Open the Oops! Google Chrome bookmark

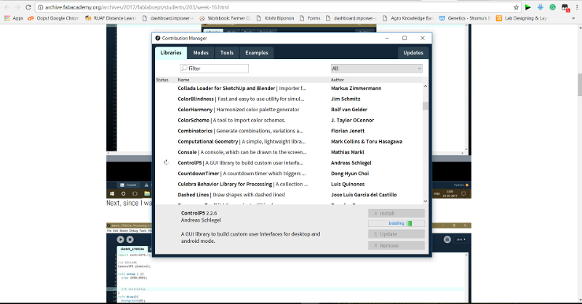pos(53,17)
